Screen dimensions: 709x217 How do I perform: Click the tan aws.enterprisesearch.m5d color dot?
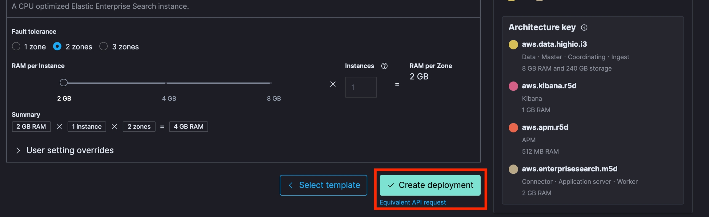click(513, 169)
